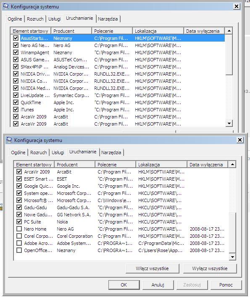
Task: Select the C:\Windows\e... command cell
Action: 114,200
